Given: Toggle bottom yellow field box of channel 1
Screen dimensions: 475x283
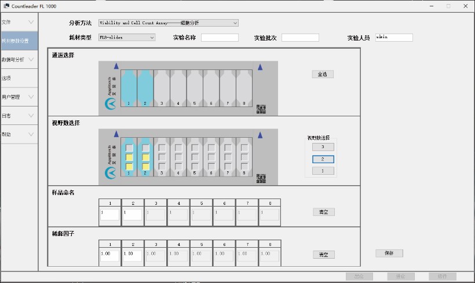Looking at the screenshot, I should 130,166.
